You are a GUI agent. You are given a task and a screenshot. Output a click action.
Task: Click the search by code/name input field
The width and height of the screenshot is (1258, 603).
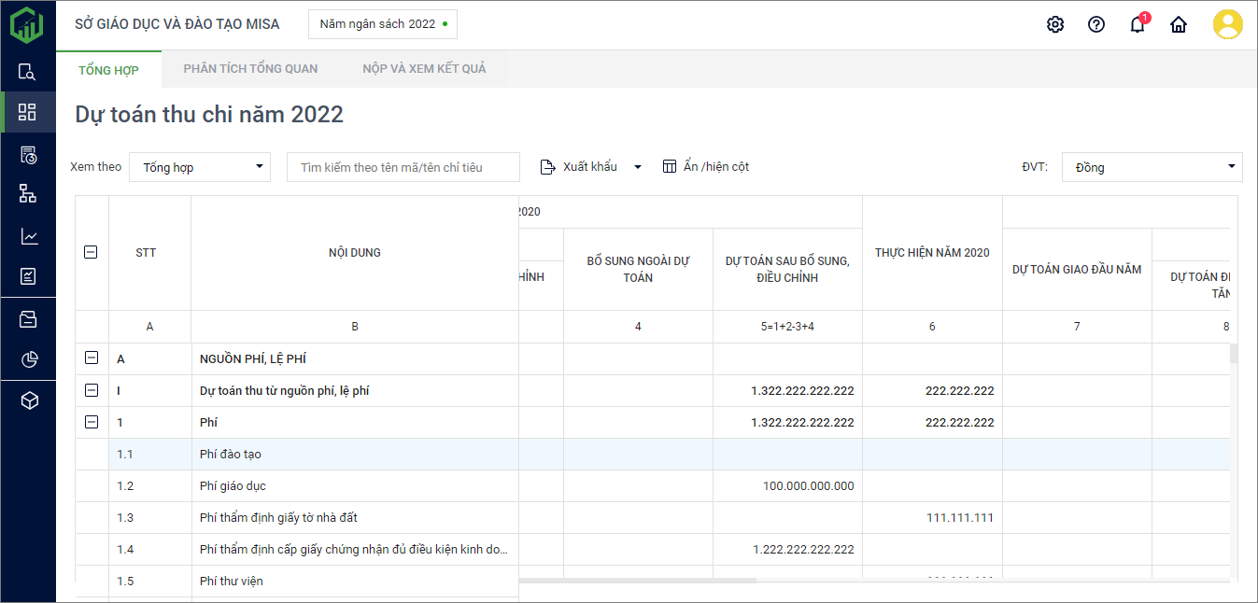coord(403,167)
